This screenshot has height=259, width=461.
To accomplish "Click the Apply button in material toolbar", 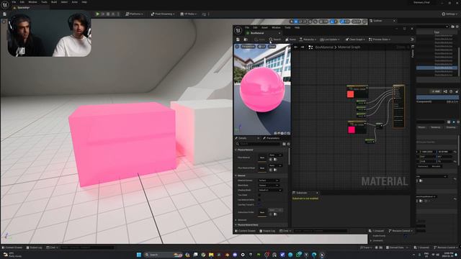I will click(259, 40).
